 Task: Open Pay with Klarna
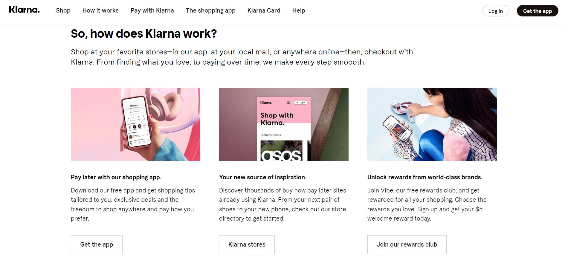point(152,10)
